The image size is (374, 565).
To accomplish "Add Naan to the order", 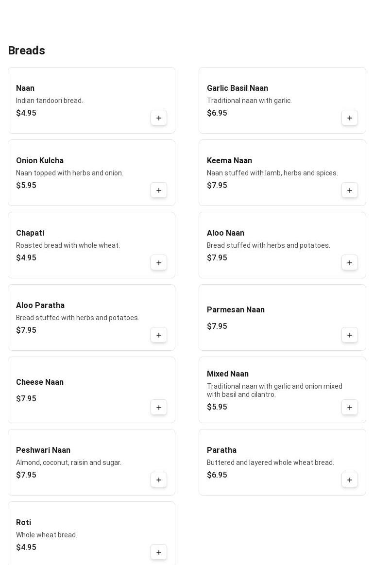I will coord(159,118).
